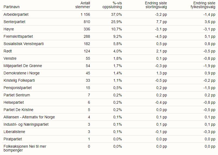
Task: Select the Arbeiderpartiet party name
Action: [16, 14]
